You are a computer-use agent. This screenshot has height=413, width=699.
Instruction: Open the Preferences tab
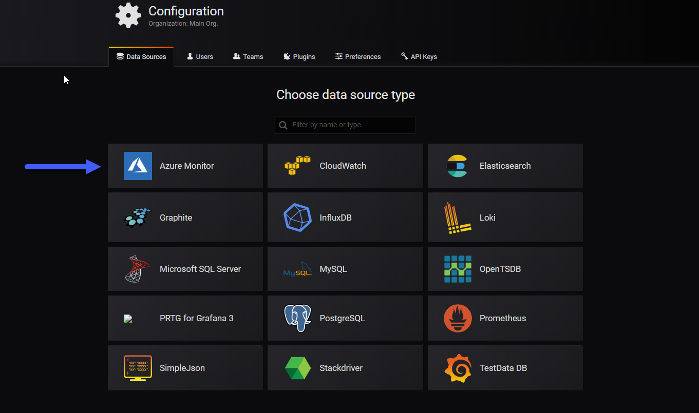pyautogui.click(x=358, y=56)
